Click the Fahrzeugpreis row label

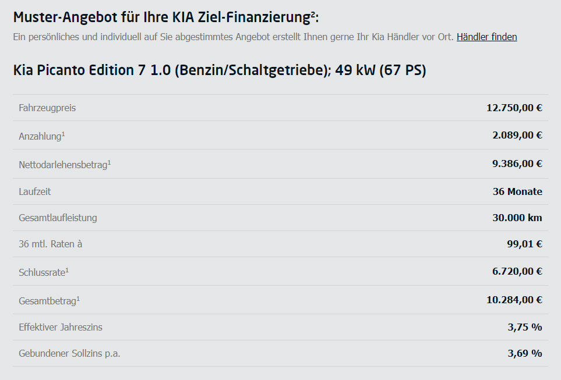pyautogui.click(x=47, y=108)
